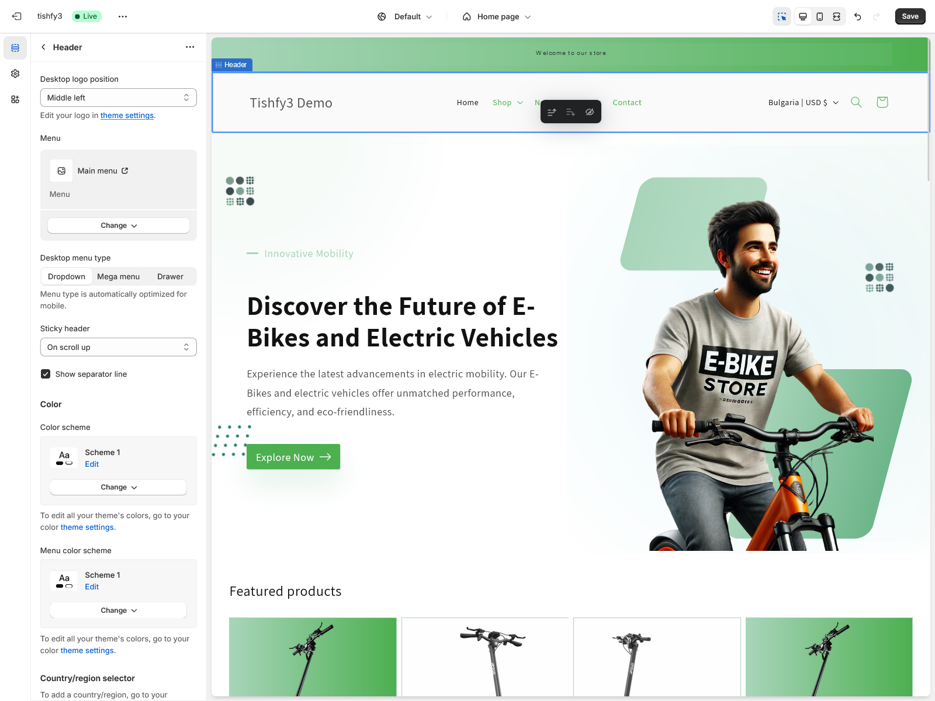Open the cart bag icon
This screenshot has height=701, width=935.
[882, 102]
